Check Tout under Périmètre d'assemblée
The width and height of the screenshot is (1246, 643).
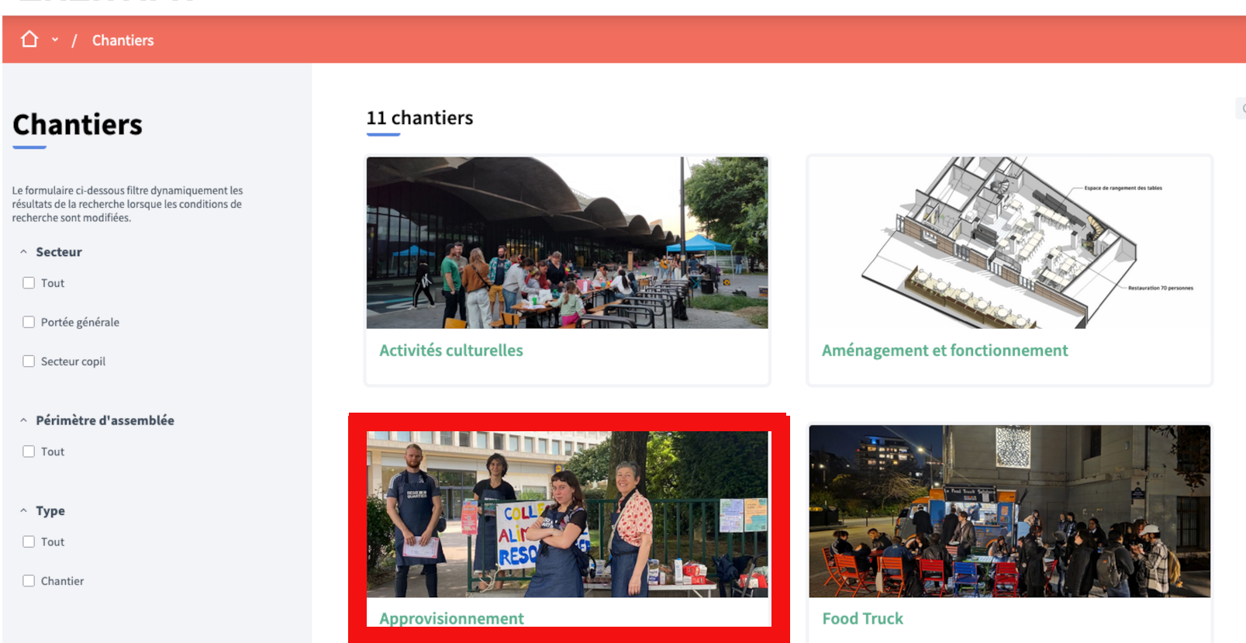[x=29, y=451]
